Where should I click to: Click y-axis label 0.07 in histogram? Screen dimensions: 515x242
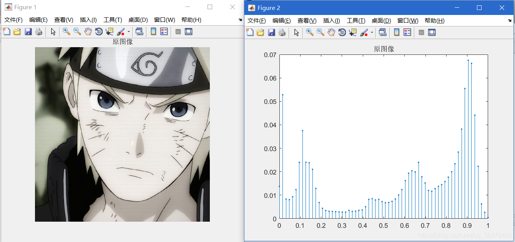(x=270, y=55)
